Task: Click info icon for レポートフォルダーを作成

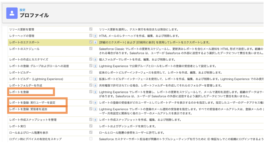Action: pyautogui.click(x=95, y=85)
